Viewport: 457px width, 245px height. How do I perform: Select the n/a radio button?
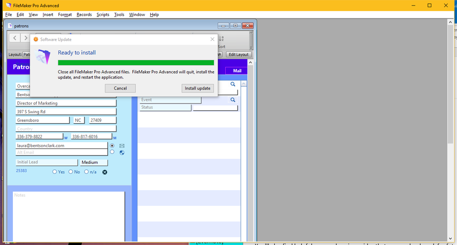[x=86, y=172]
